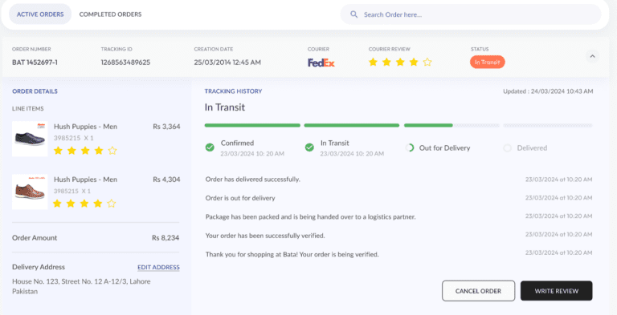This screenshot has width=617, height=315.
Task: Open the Active Orders tab
Action: tap(40, 14)
